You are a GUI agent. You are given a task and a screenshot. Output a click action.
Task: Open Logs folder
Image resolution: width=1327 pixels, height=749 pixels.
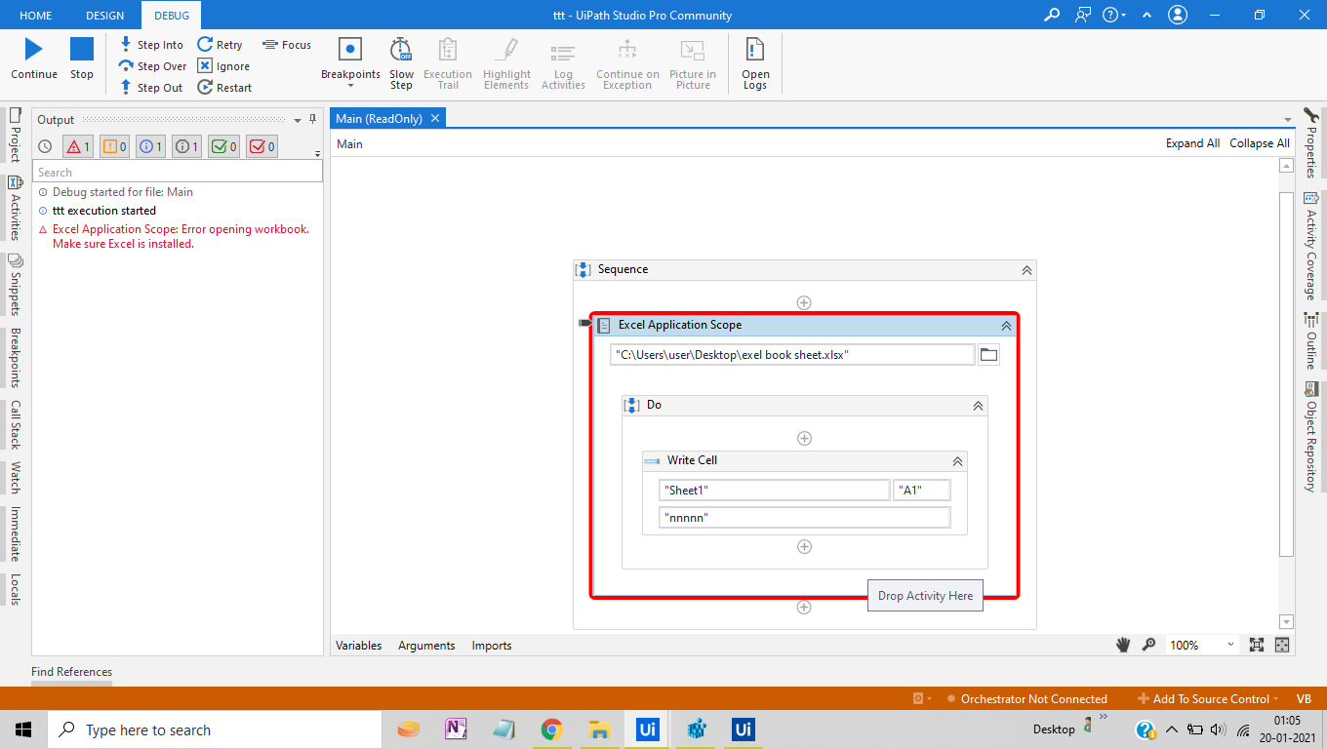coord(755,63)
